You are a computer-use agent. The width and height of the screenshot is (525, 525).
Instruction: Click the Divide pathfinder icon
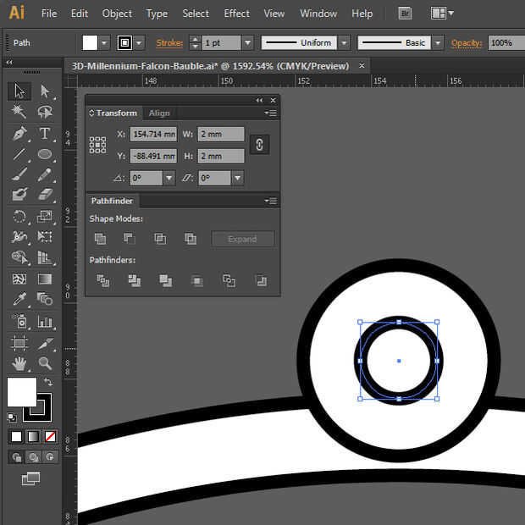(x=103, y=280)
